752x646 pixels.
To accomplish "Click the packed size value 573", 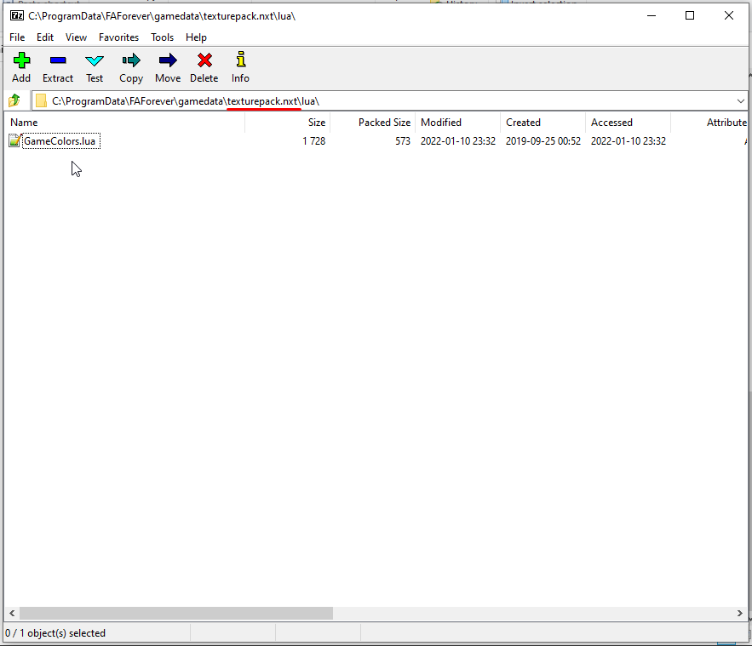I will coord(403,141).
